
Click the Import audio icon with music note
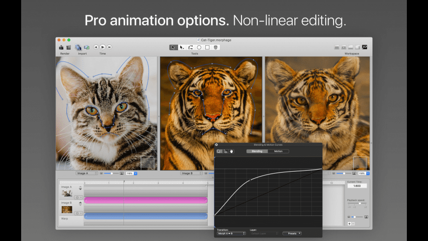(87, 48)
